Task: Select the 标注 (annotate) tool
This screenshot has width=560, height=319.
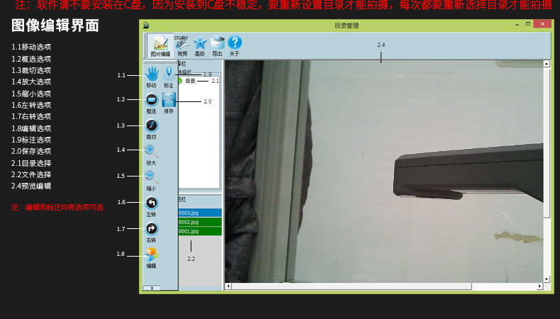Action: pyautogui.click(x=169, y=77)
